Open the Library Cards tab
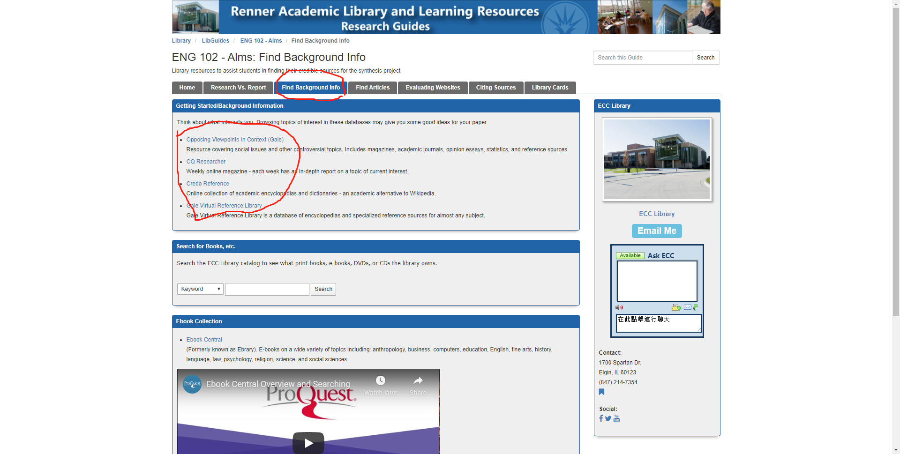Viewport: 900px width, 454px height. [x=550, y=88]
